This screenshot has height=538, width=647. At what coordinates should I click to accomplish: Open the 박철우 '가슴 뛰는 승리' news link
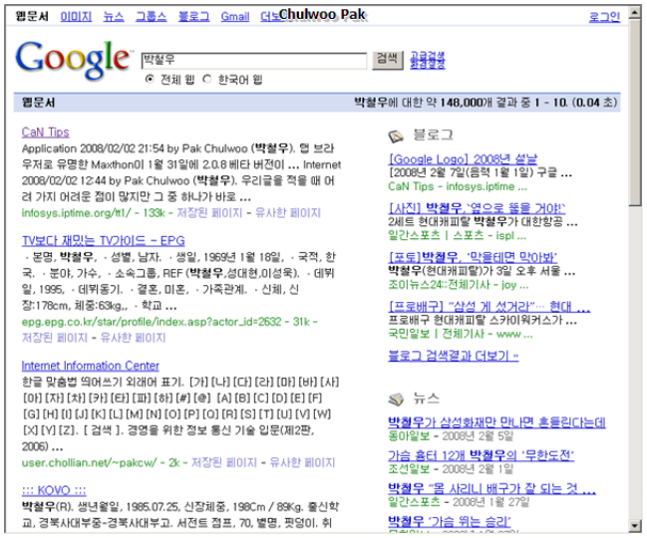point(450,521)
